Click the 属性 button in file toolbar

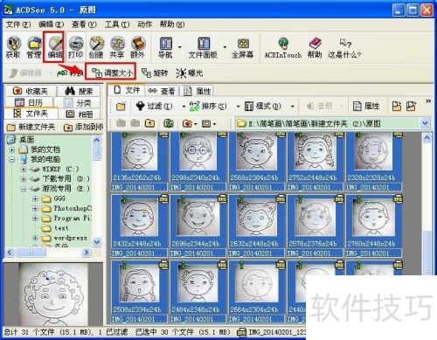coord(366,106)
